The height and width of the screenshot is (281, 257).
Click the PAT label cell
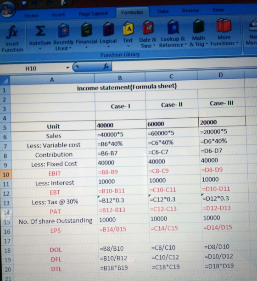coord(55,212)
